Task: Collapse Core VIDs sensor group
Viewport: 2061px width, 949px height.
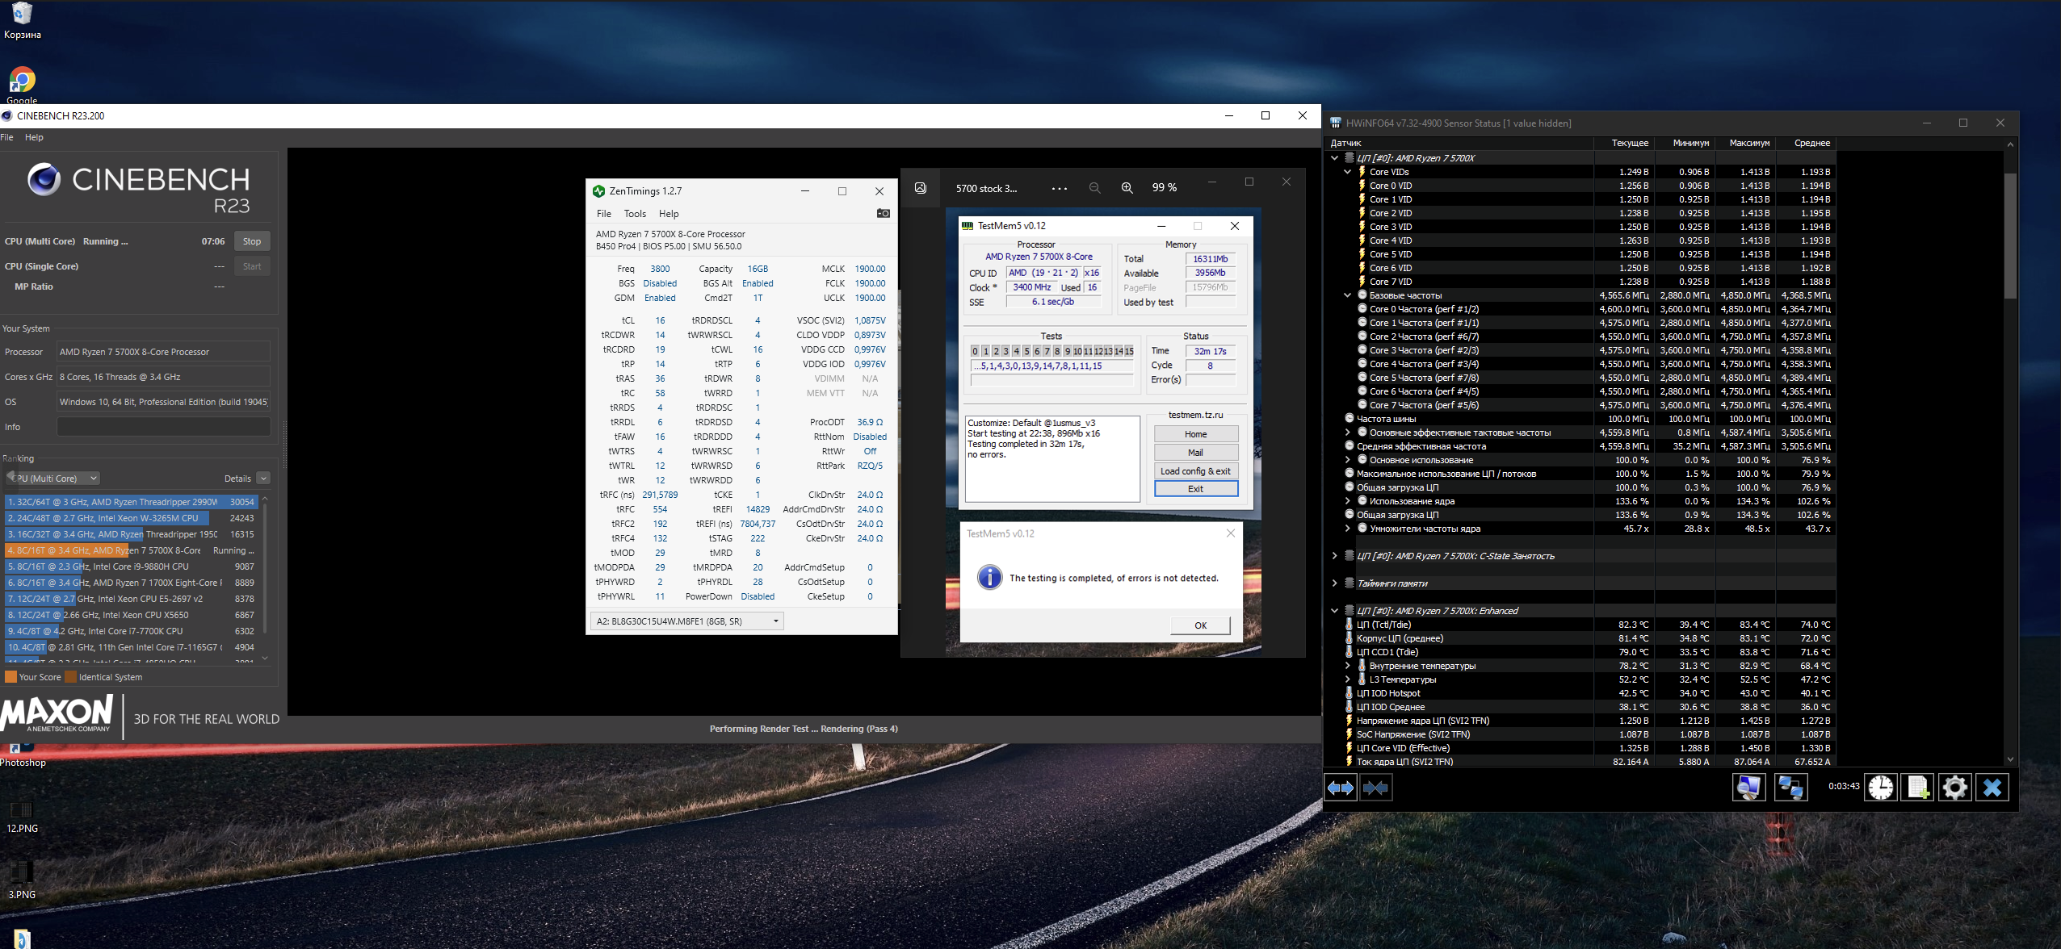Action: pyautogui.click(x=1347, y=172)
